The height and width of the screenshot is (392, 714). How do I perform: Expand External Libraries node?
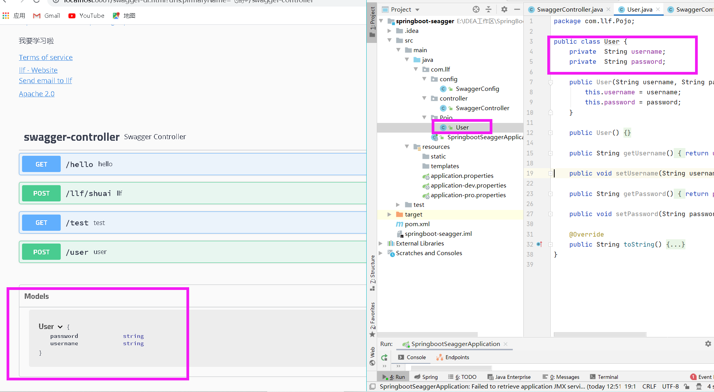click(x=381, y=243)
